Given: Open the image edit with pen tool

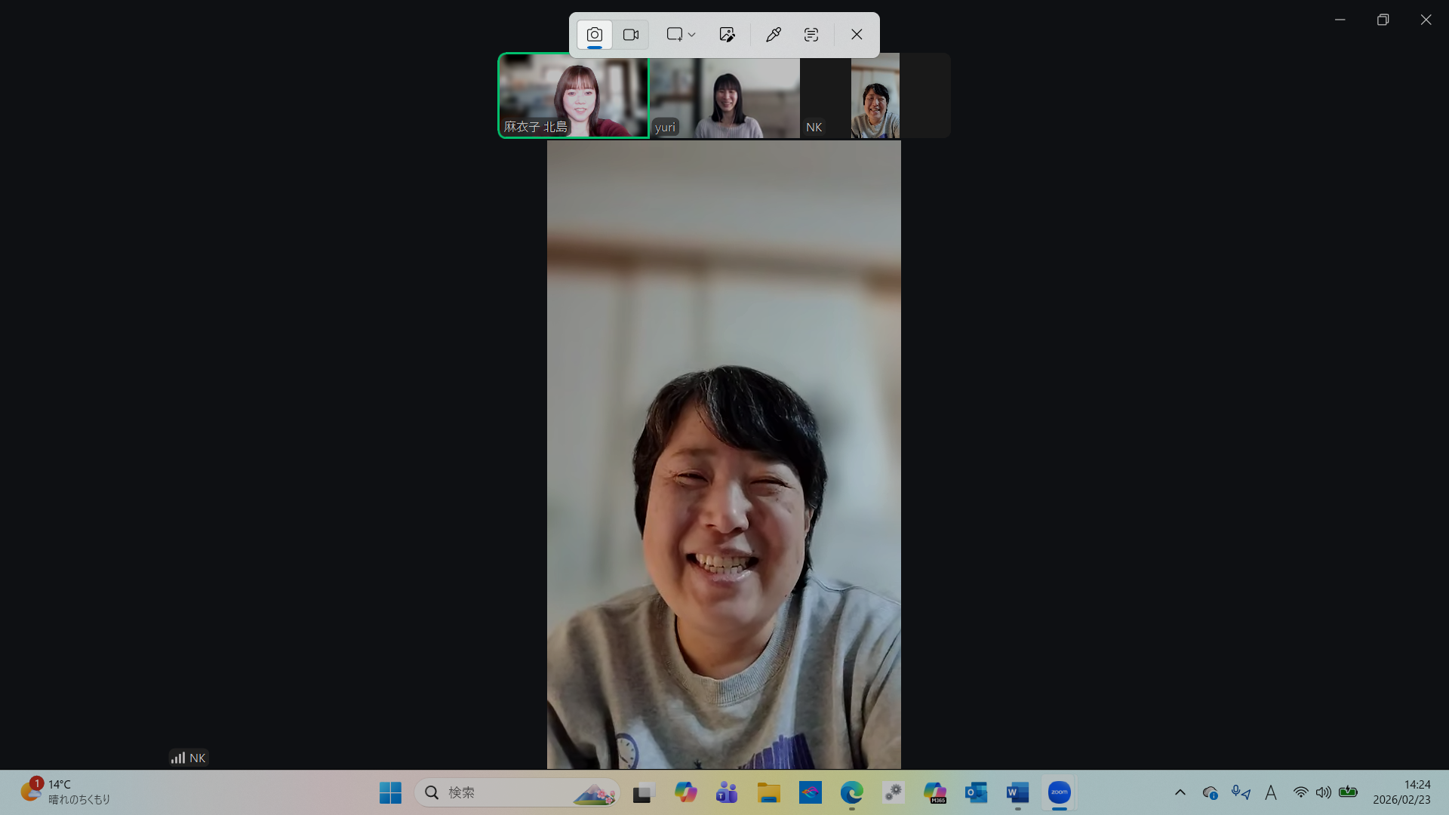Looking at the screenshot, I should pos(727,35).
